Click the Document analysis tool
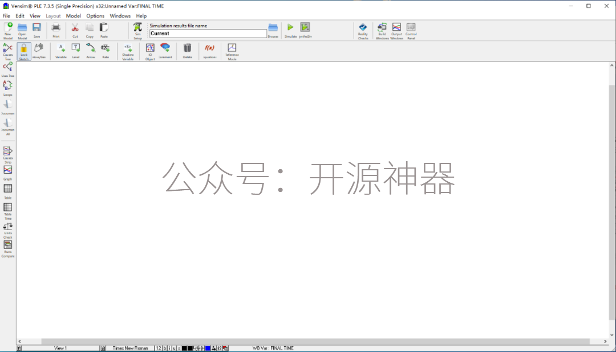 (x=8, y=107)
